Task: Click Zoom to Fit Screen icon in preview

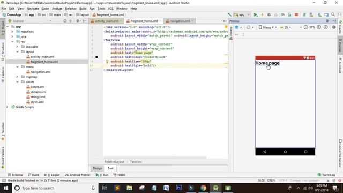Action: coord(326,27)
